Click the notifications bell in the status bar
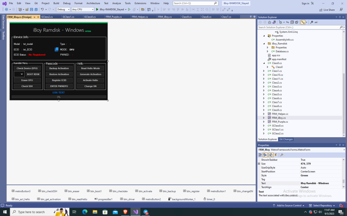 tap(341, 205)
